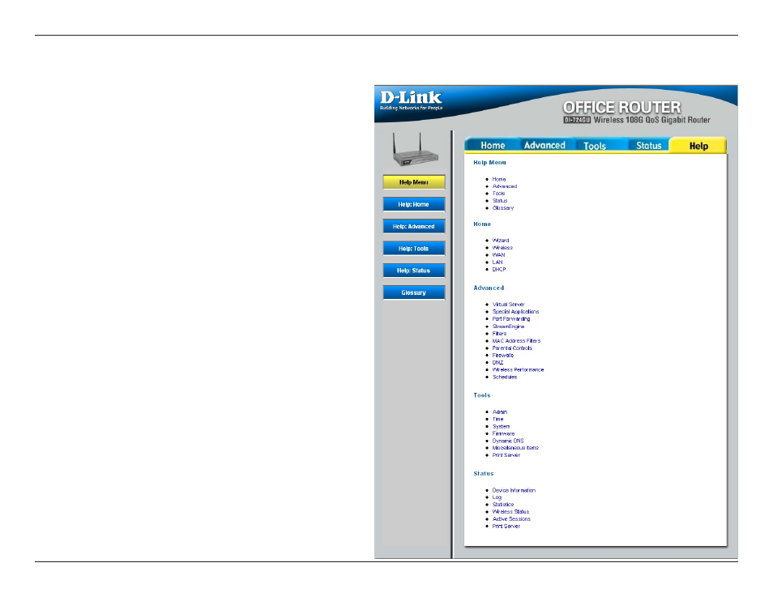Open the Wireless Performance help link
This screenshot has width=773, height=597.
point(518,369)
